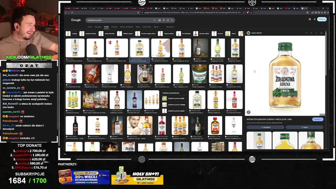Select the De luxe filter chip

coord(218,34)
